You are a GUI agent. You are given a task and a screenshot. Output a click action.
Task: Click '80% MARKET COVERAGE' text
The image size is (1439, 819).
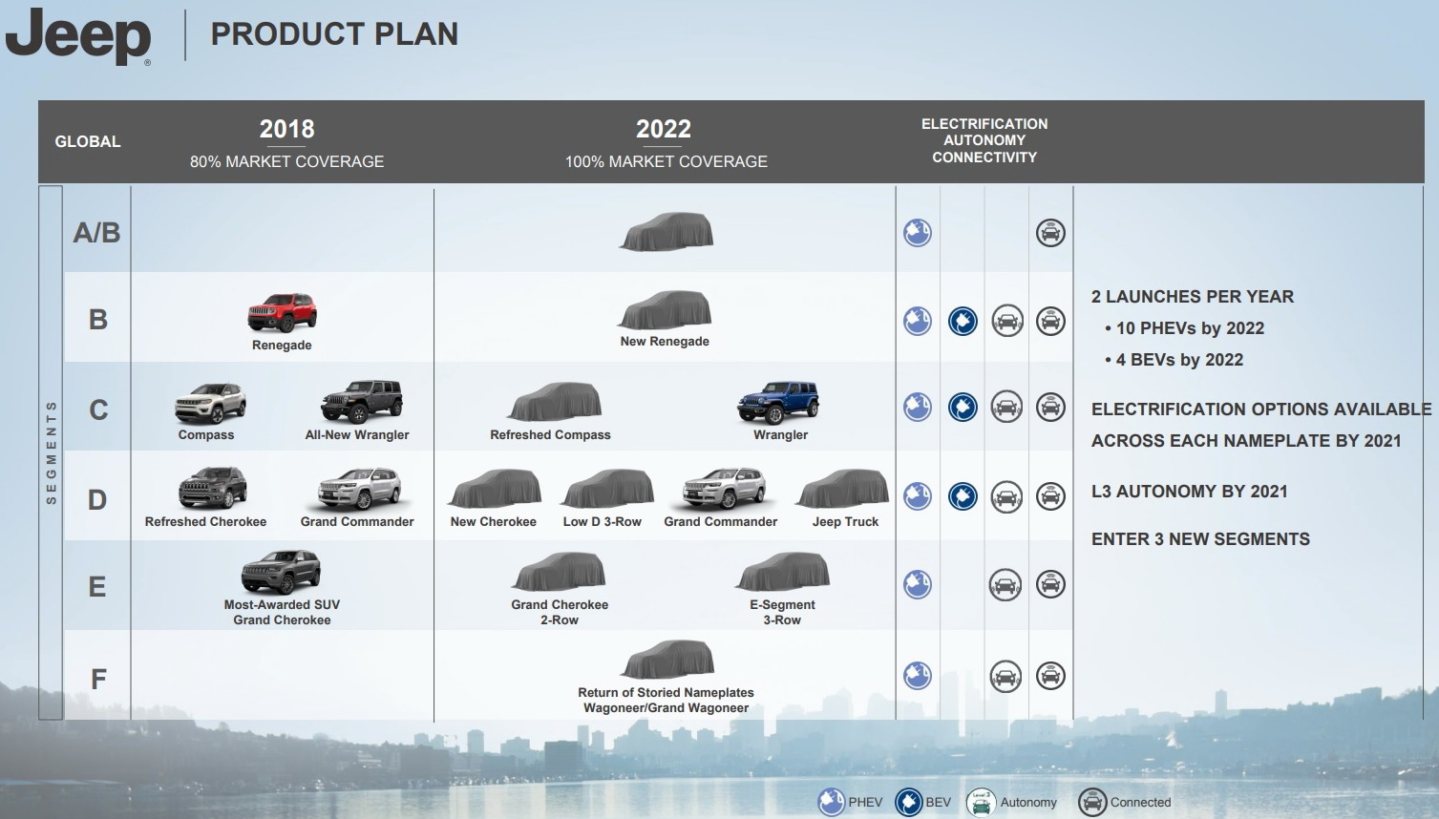286,162
